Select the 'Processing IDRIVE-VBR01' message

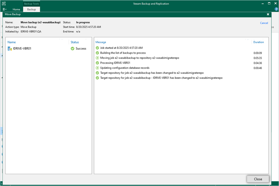coord(115,63)
